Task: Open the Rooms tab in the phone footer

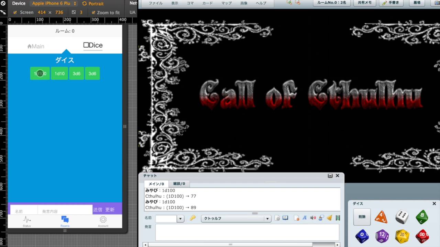Action: tap(65, 222)
